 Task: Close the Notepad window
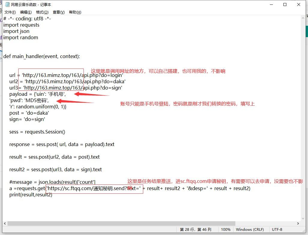(x=299, y=4)
